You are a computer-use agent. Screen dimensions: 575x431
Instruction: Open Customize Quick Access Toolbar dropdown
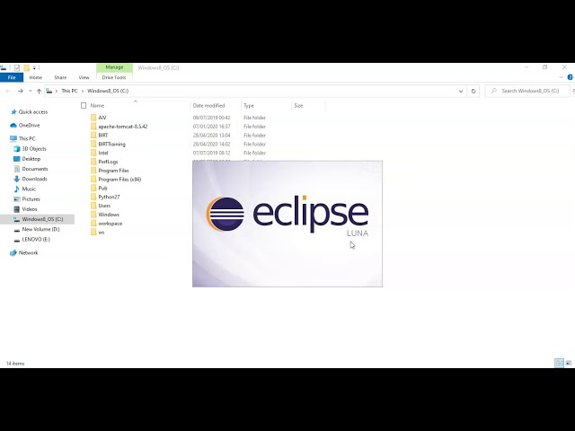34,68
